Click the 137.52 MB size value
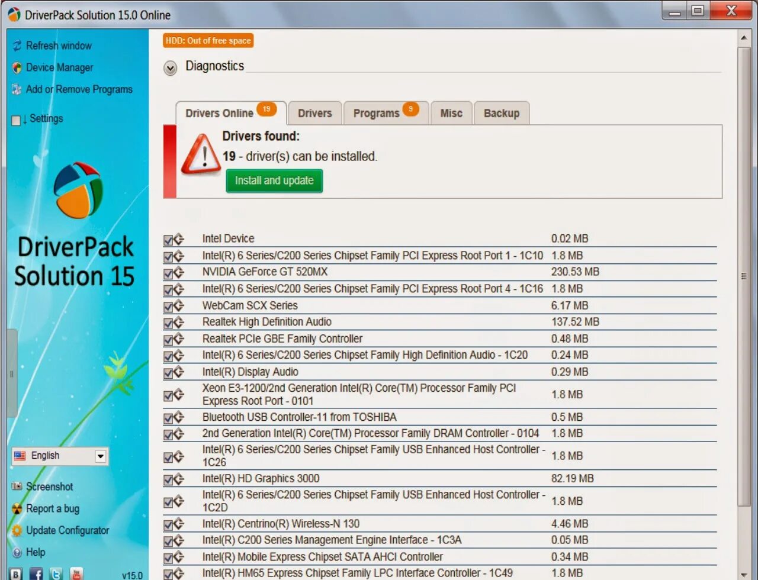 (575, 322)
